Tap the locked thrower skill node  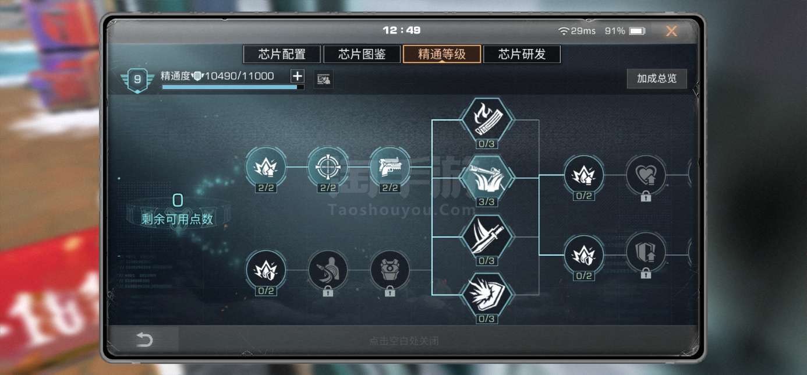[327, 270]
